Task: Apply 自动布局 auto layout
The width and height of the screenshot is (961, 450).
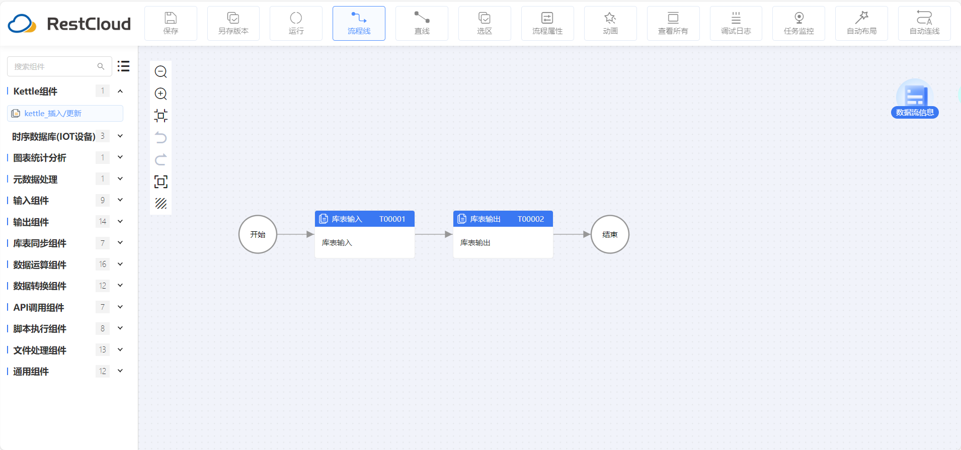Action: (x=861, y=23)
